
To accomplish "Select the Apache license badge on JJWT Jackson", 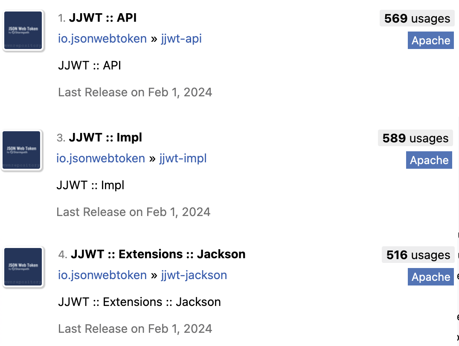I will click(x=431, y=277).
